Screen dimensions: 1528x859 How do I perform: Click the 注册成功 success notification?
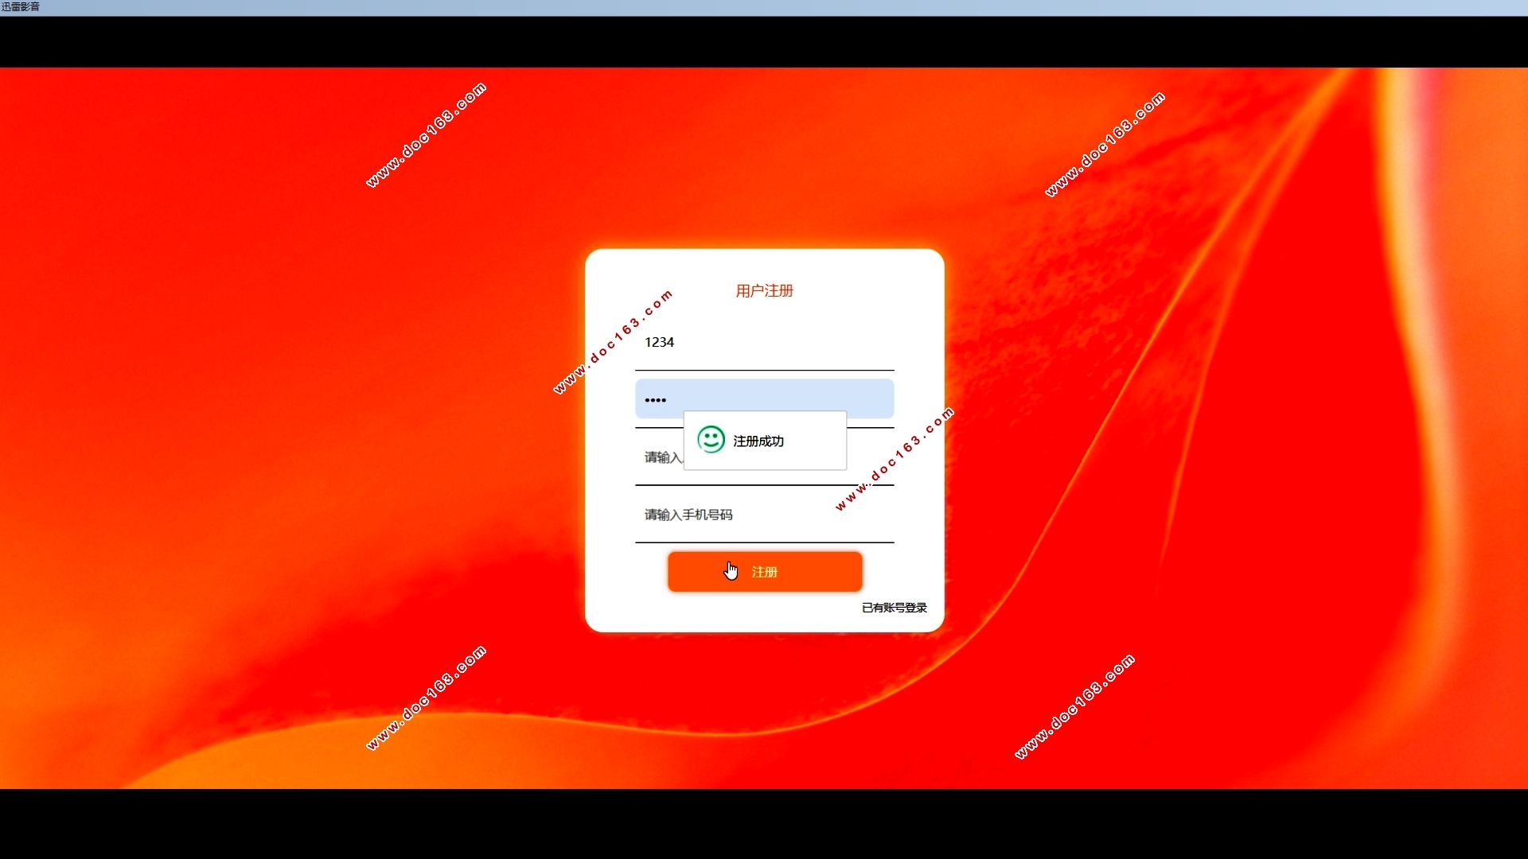(764, 441)
